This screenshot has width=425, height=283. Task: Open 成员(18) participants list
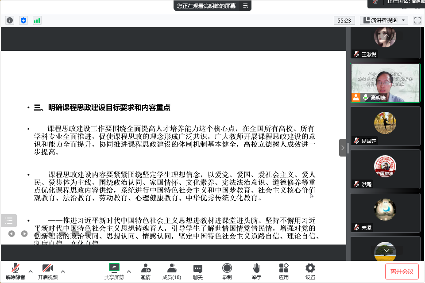pyautogui.click(x=171, y=271)
